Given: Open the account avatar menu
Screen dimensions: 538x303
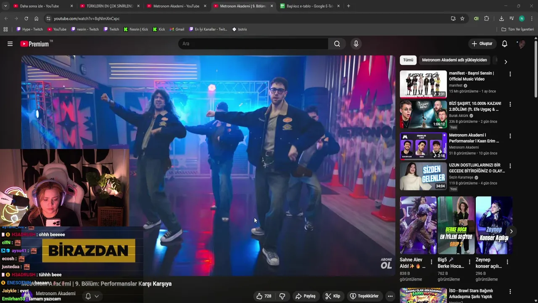Looking at the screenshot, I should [521, 44].
